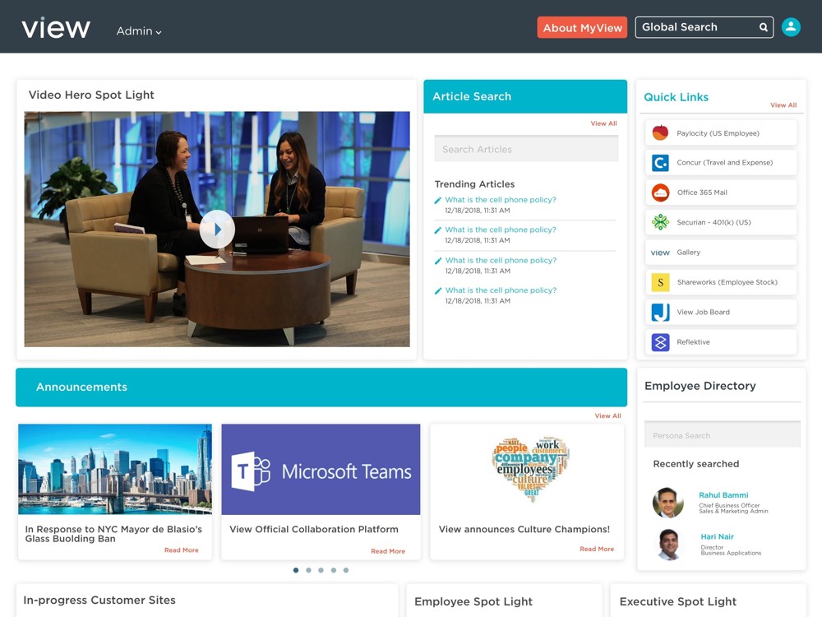This screenshot has height=617, width=822.
Task: Open fourth trending cell phone policy article
Action: click(x=500, y=290)
